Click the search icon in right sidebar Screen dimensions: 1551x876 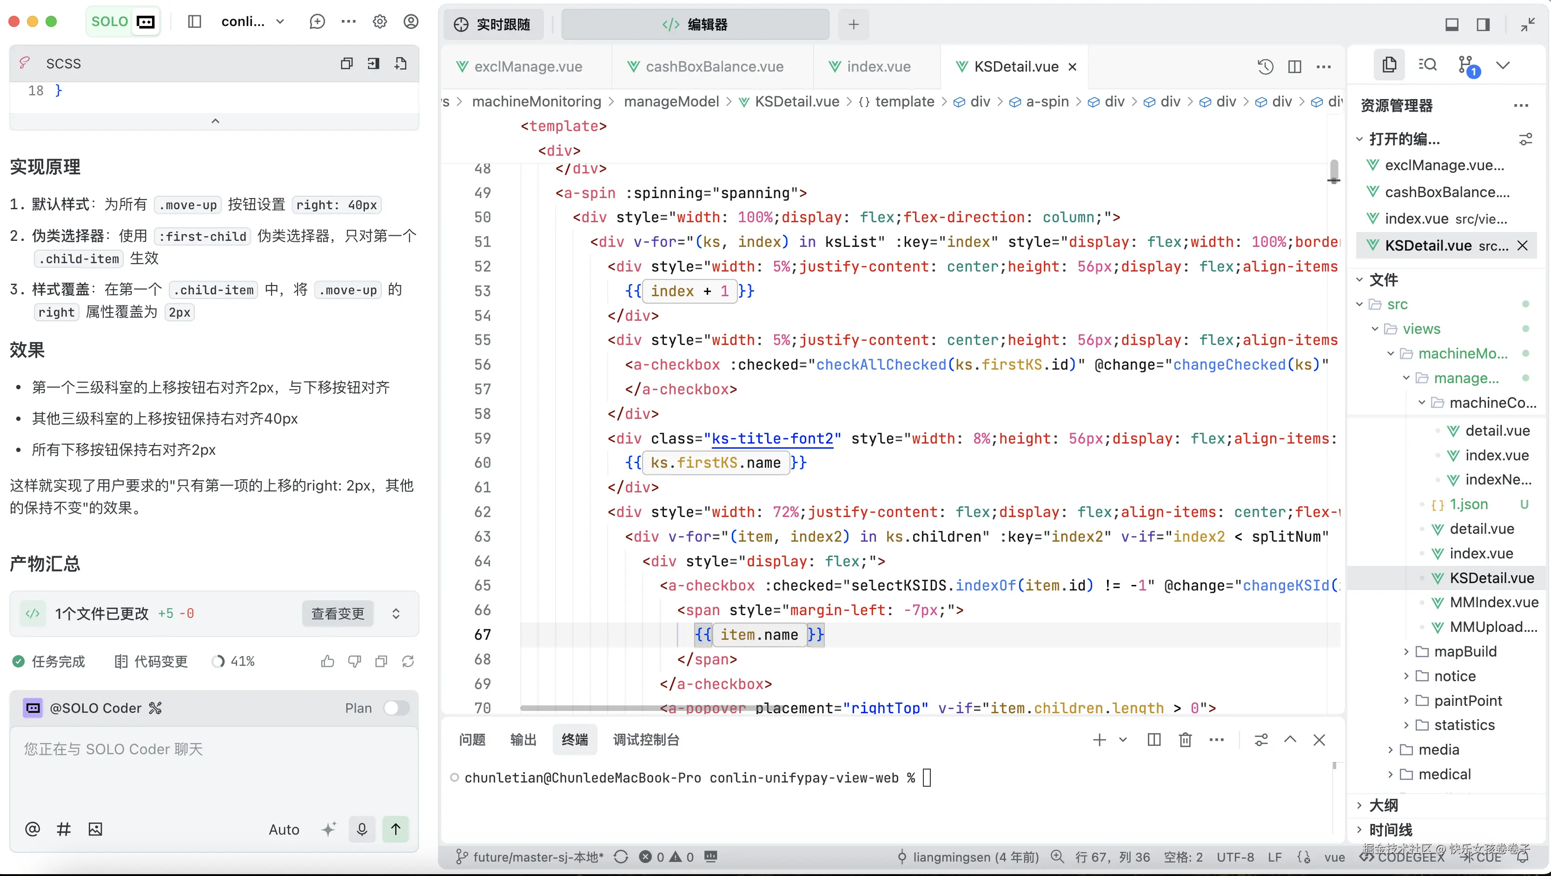click(1428, 65)
